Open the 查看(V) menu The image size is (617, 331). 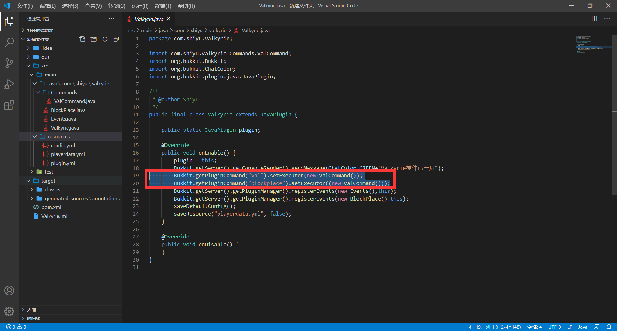coord(93,6)
